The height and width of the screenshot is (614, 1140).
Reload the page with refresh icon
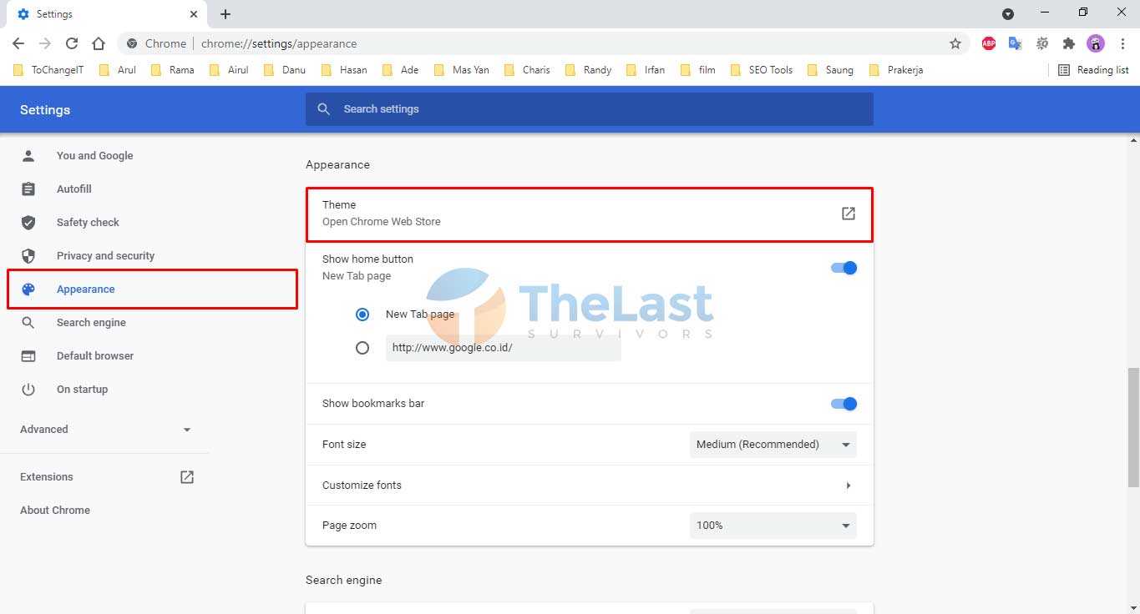click(x=72, y=43)
